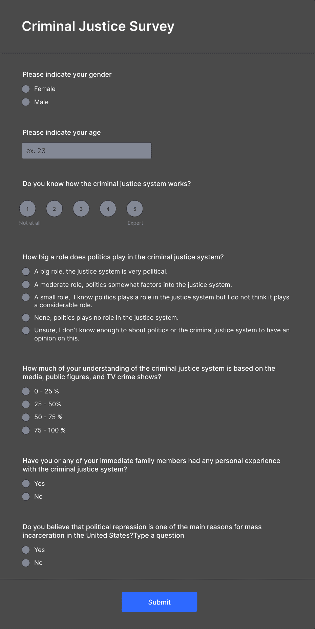Submit the Criminal Justice Survey
315x629 pixels.
(x=159, y=602)
